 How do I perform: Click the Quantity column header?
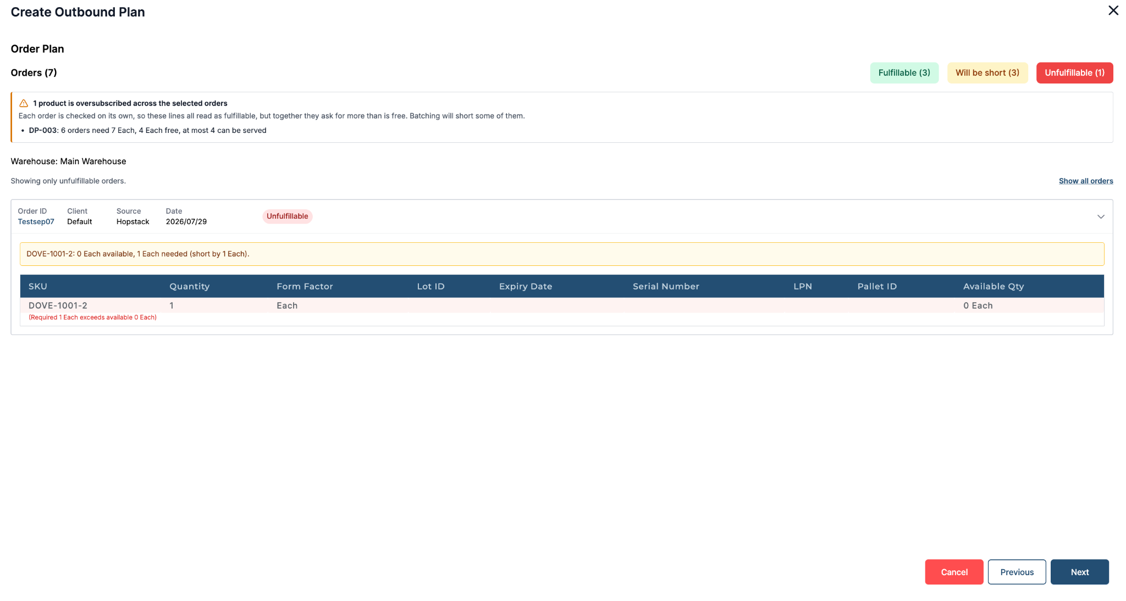(x=189, y=286)
